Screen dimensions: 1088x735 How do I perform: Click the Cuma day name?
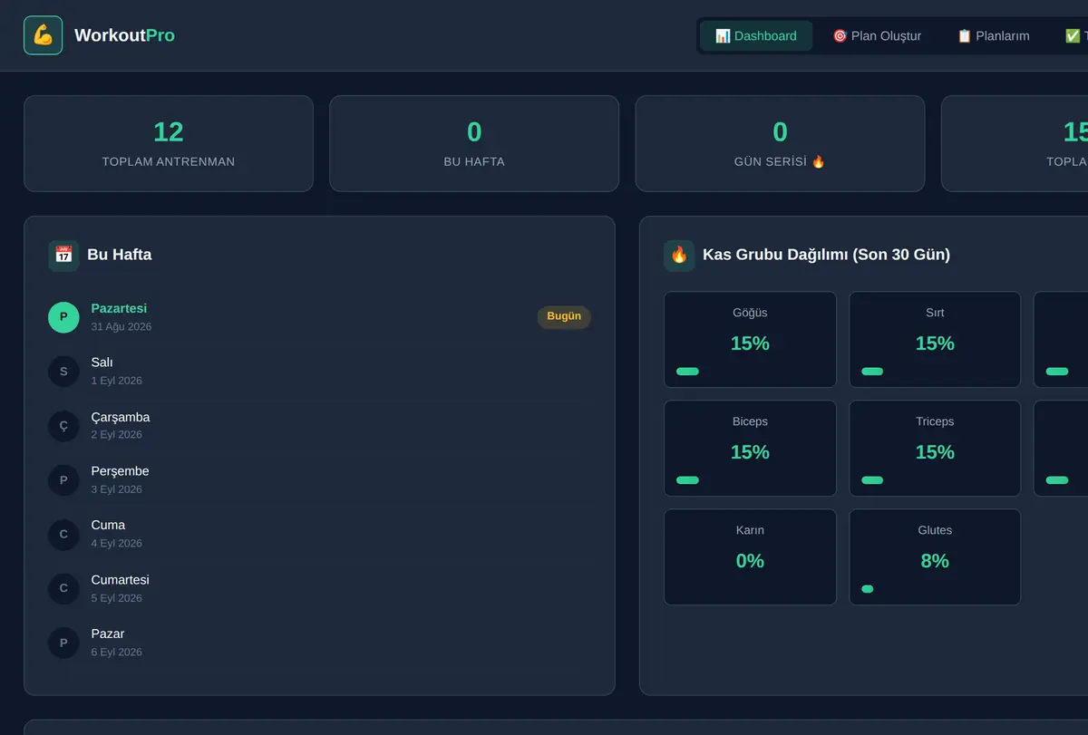[109, 525]
